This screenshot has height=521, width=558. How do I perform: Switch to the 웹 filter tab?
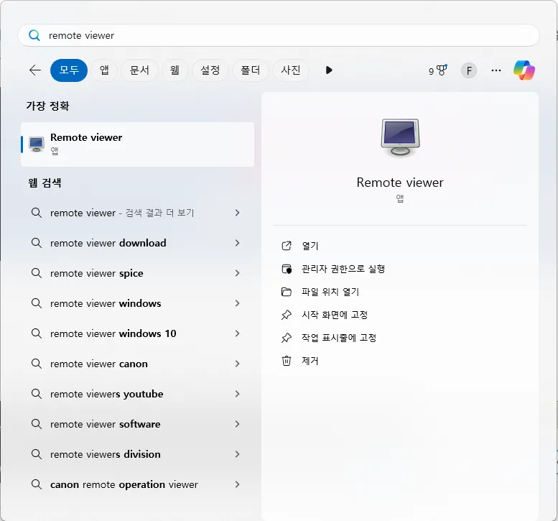pyautogui.click(x=175, y=70)
